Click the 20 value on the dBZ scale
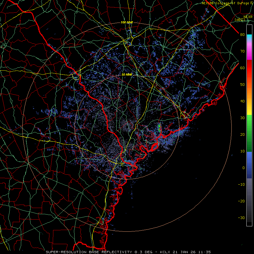This screenshot has height=254, width=254. point(242,135)
